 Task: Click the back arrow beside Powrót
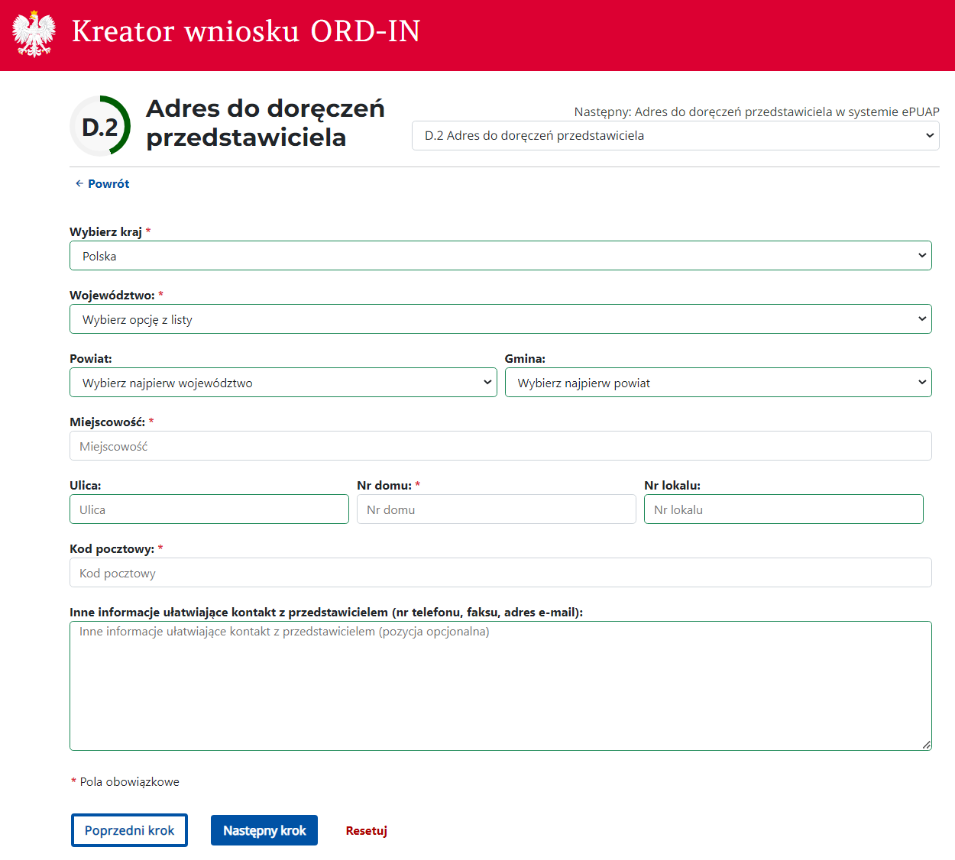(x=79, y=183)
